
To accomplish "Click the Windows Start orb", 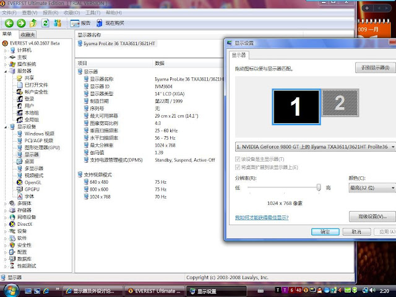I will pyautogui.click(x=11, y=290).
